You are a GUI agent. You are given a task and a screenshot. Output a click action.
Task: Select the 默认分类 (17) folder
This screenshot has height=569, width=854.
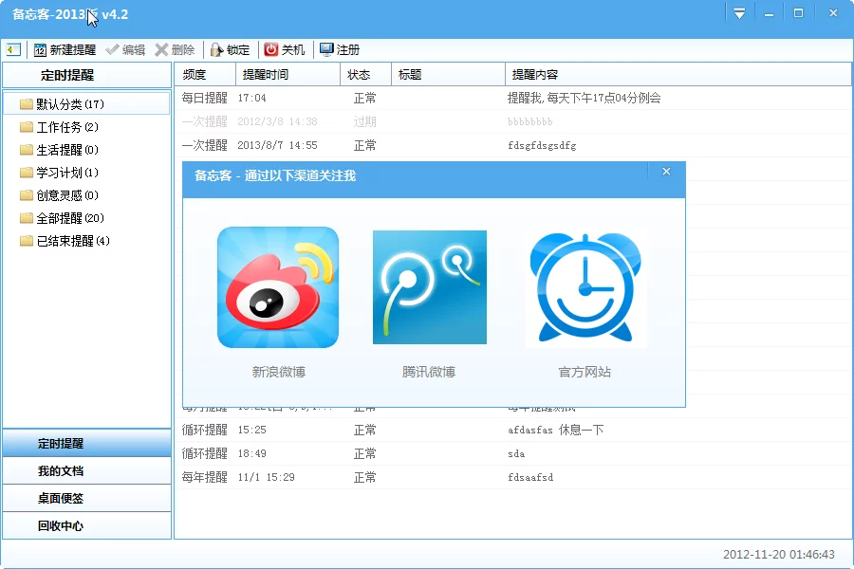point(86,104)
